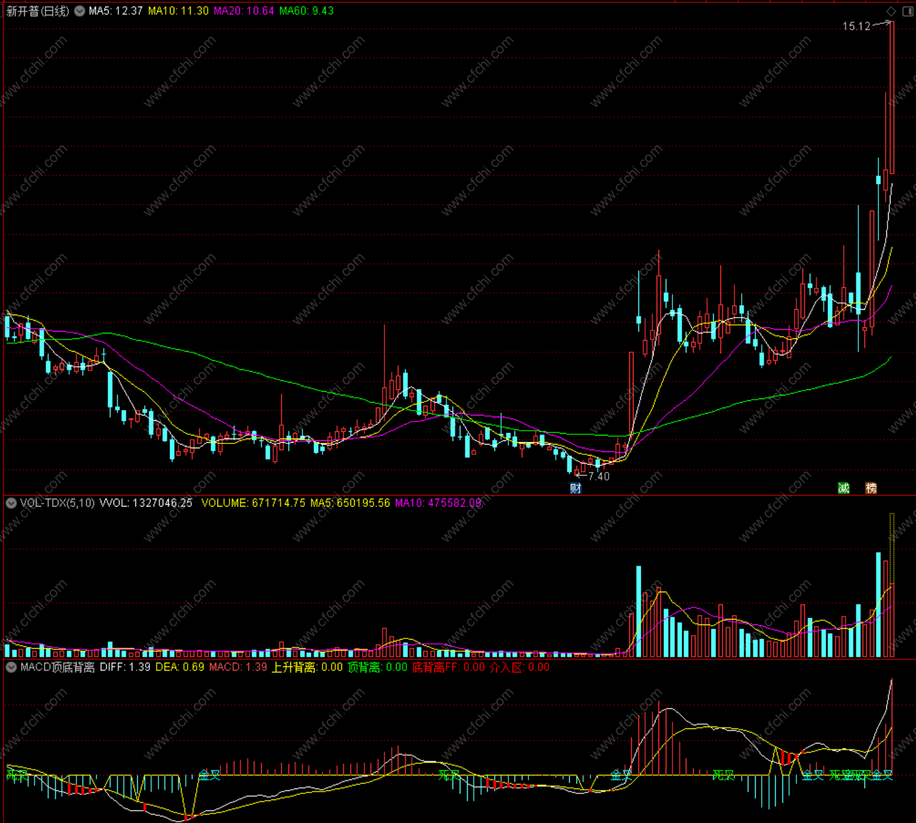The height and width of the screenshot is (823, 916).
Task: Click the red MACD: 1.39 value
Action: 238,667
